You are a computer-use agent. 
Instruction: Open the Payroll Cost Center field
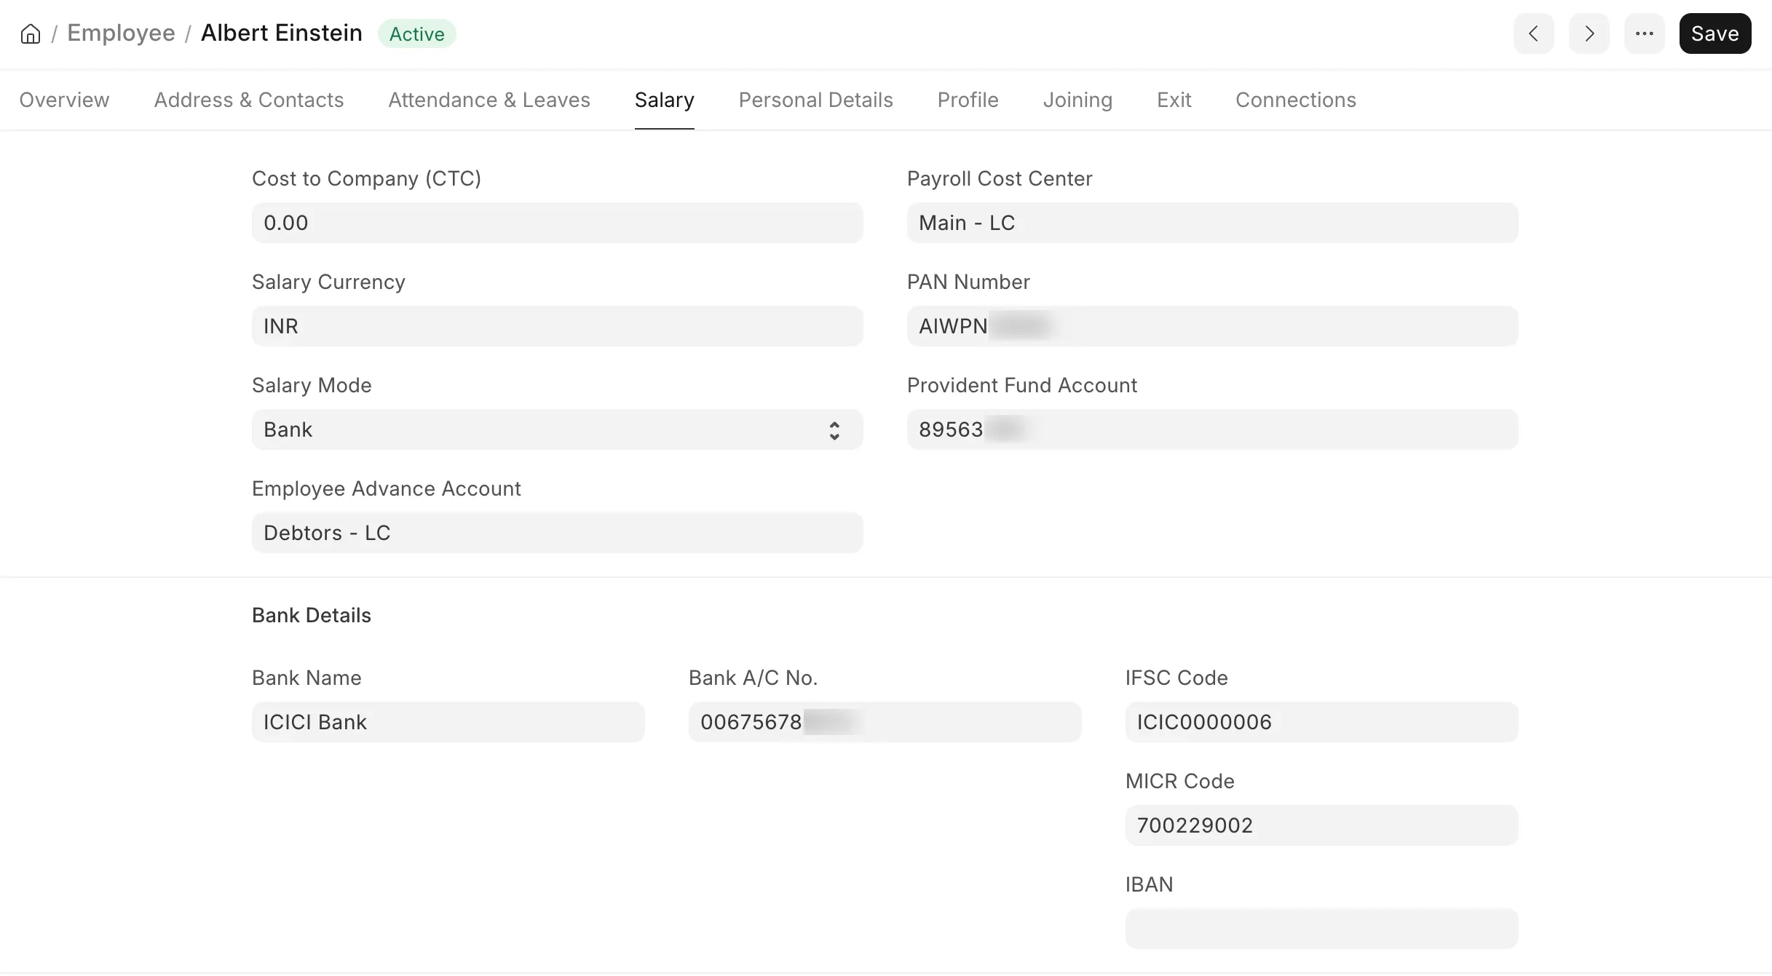tap(1212, 223)
